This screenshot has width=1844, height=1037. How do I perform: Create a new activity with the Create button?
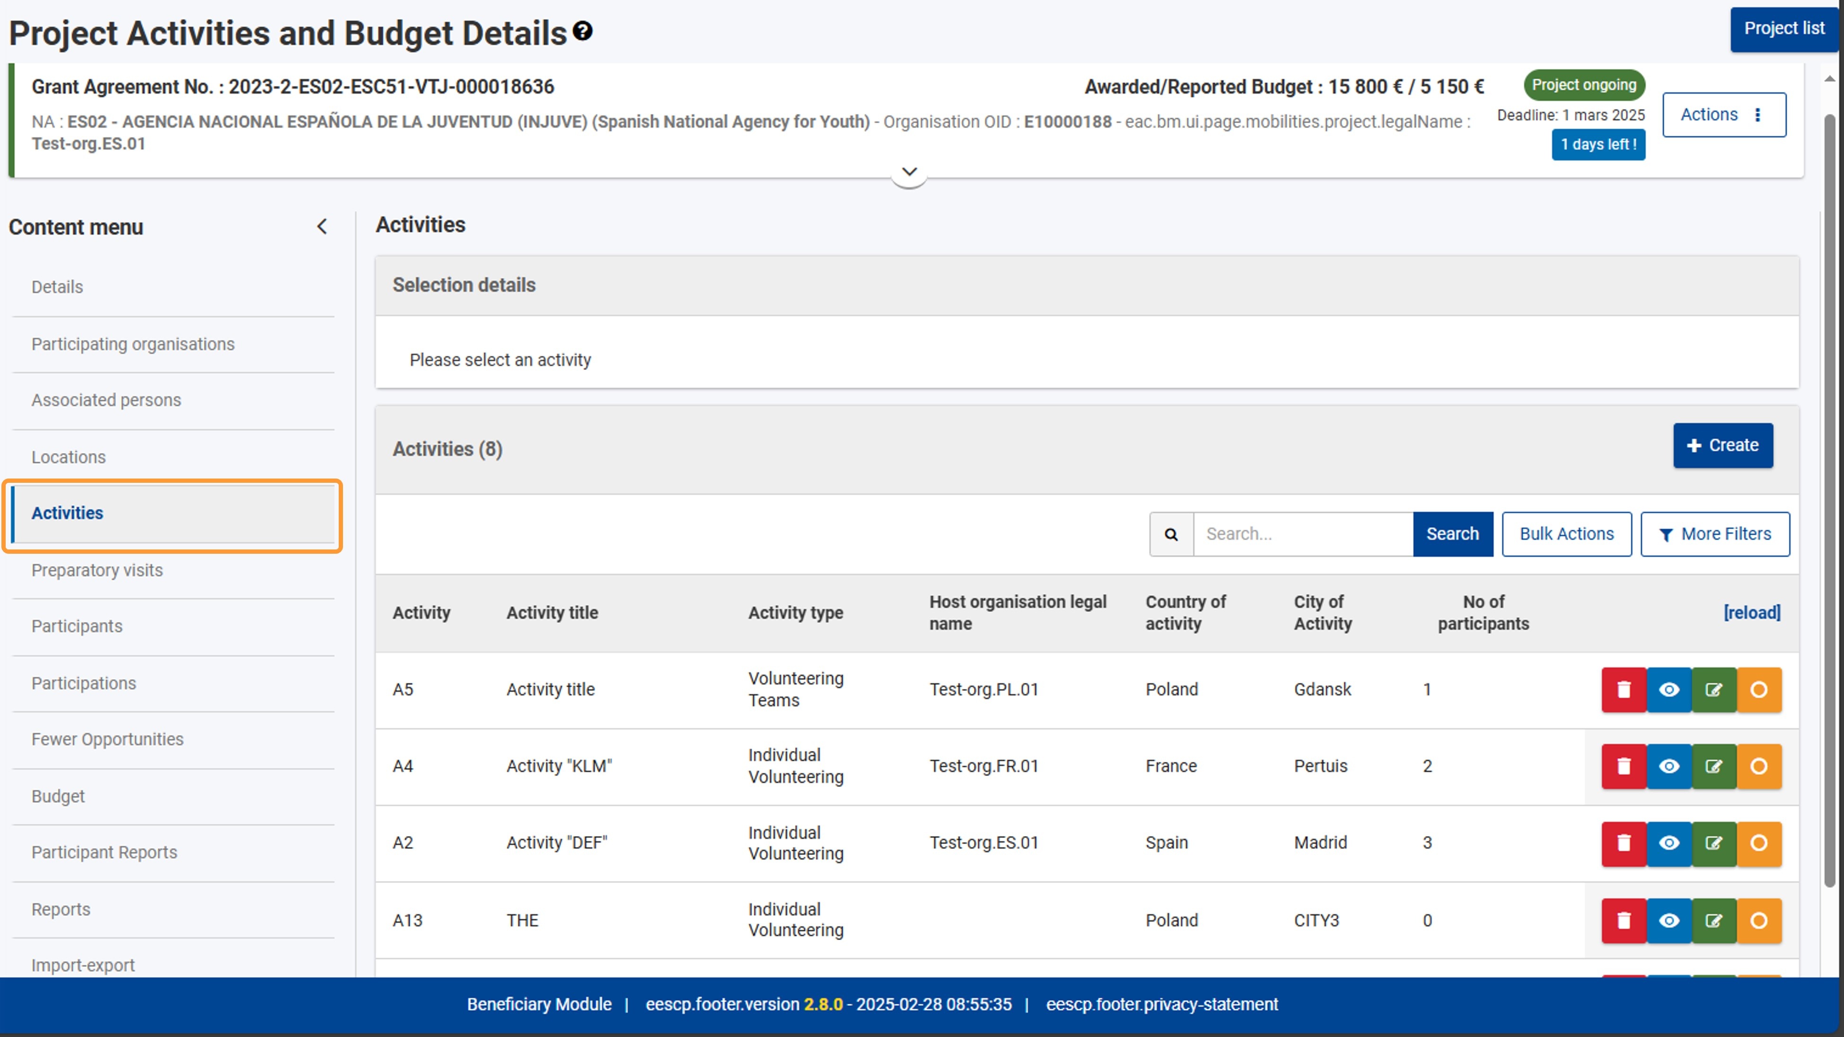(1723, 445)
